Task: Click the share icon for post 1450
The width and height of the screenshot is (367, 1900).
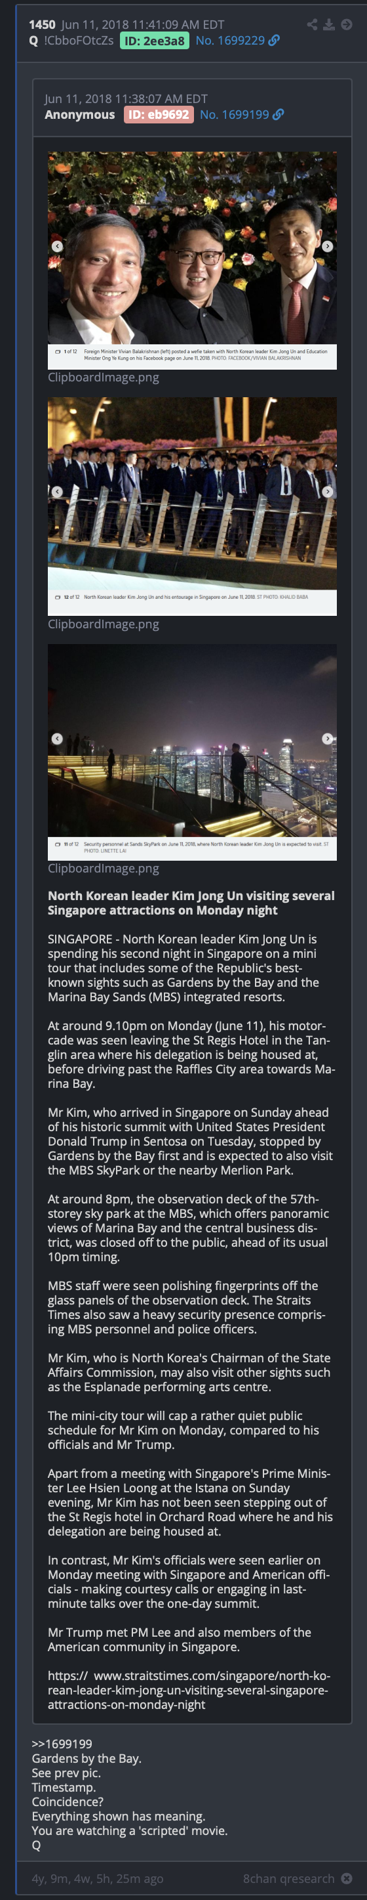Action: point(313,24)
